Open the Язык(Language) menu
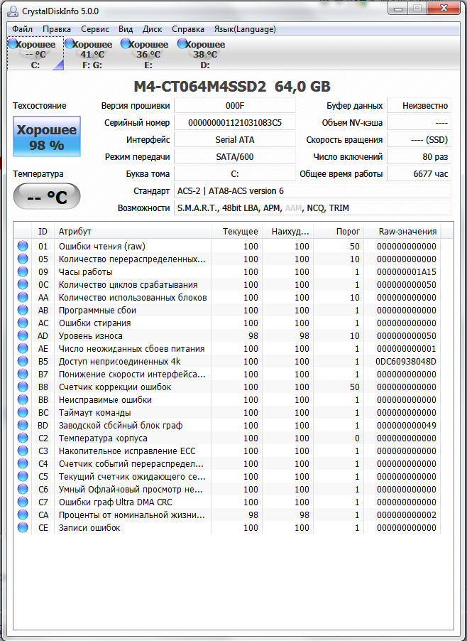Screen dimensions: 467x641 pyautogui.click(x=245, y=29)
